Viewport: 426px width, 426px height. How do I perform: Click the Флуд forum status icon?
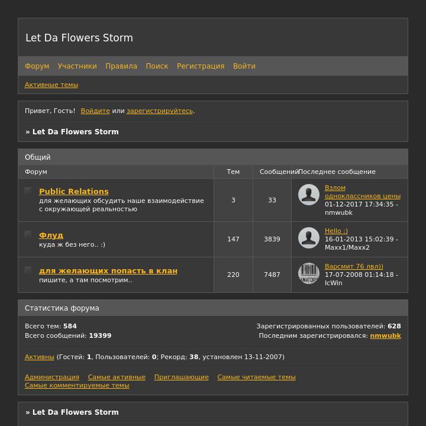click(x=28, y=234)
